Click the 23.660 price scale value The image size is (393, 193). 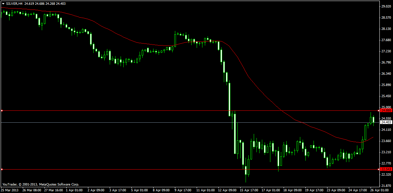[x=386, y=141]
